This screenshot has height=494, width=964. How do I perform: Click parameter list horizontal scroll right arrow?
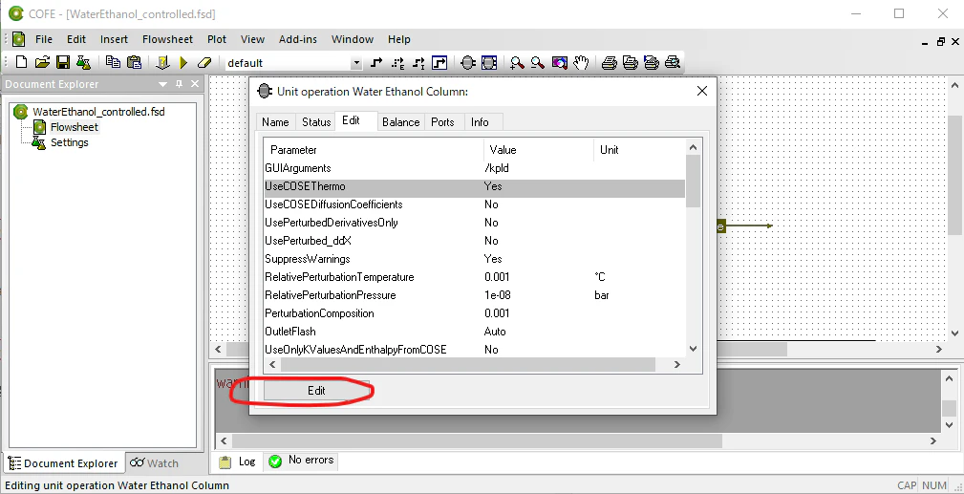click(x=676, y=364)
